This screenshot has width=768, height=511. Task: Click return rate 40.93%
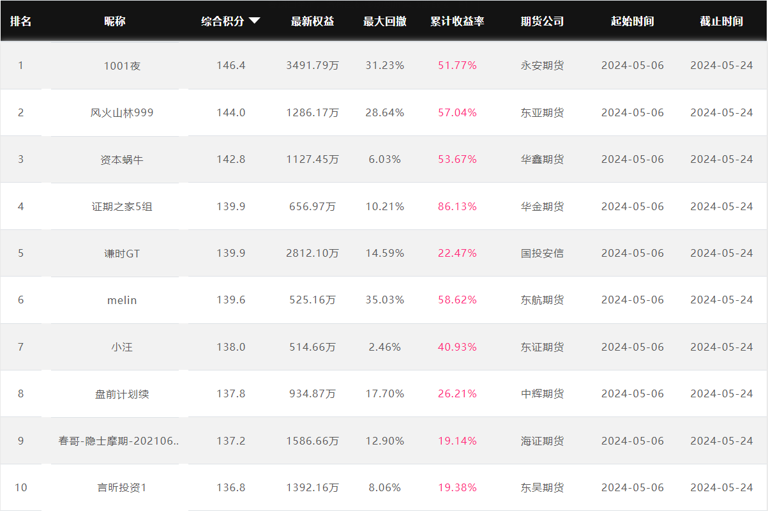[x=457, y=347]
